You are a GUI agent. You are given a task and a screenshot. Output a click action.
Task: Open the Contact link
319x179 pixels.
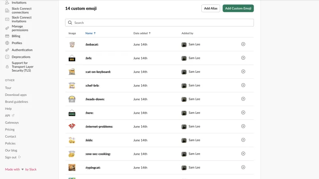coord(10,136)
